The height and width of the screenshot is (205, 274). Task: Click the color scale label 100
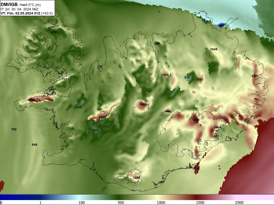[82, 203]
